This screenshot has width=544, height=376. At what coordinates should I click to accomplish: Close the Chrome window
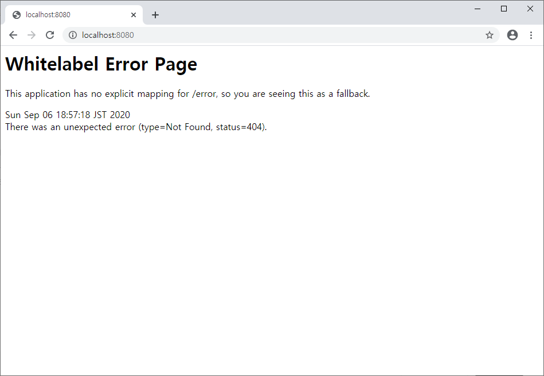pyautogui.click(x=530, y=9)
